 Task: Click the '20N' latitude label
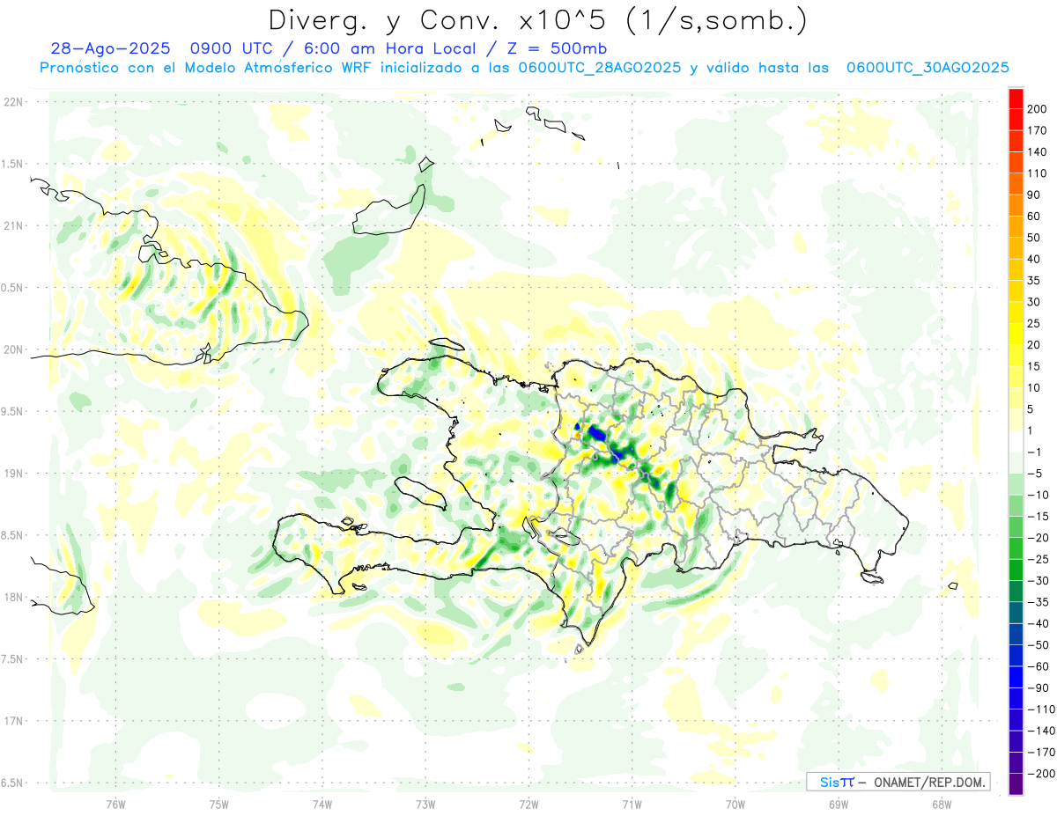pyautogui.click(x=12, y=349)
